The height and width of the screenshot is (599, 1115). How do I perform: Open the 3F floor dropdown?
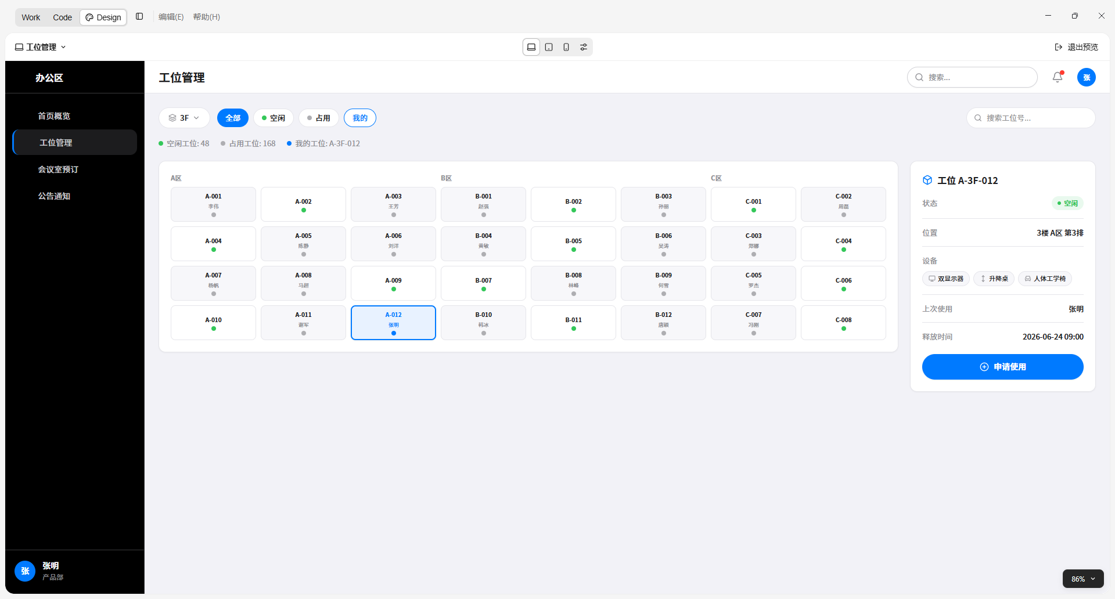point(184,118)
